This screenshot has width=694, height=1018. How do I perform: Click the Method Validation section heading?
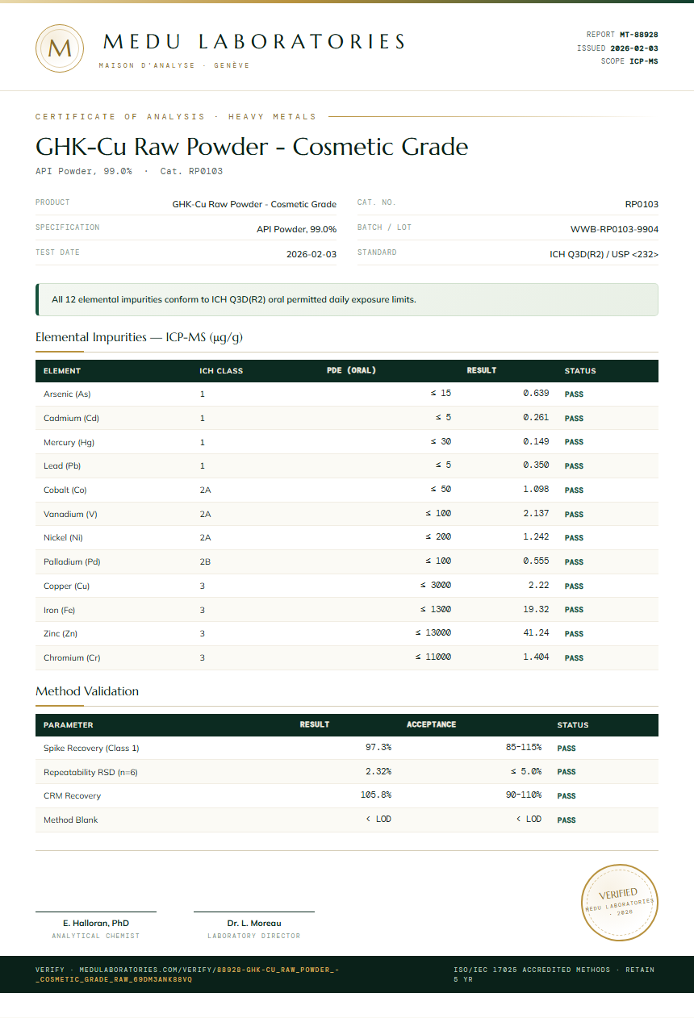(87, 691)
